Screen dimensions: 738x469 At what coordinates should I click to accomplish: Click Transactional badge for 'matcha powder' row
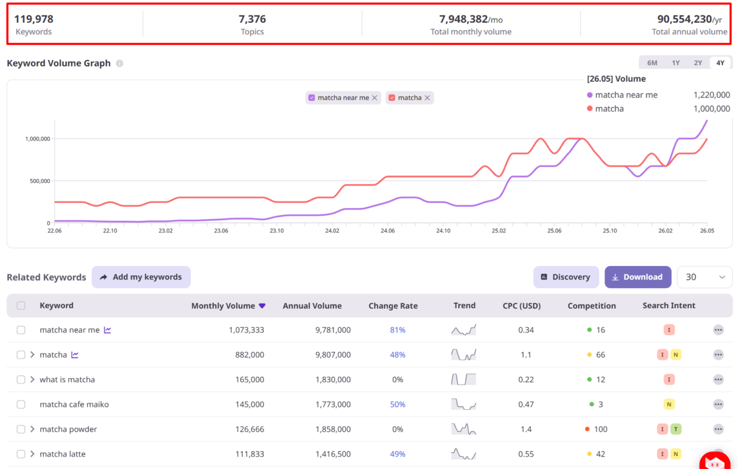(x=676, y=429)
